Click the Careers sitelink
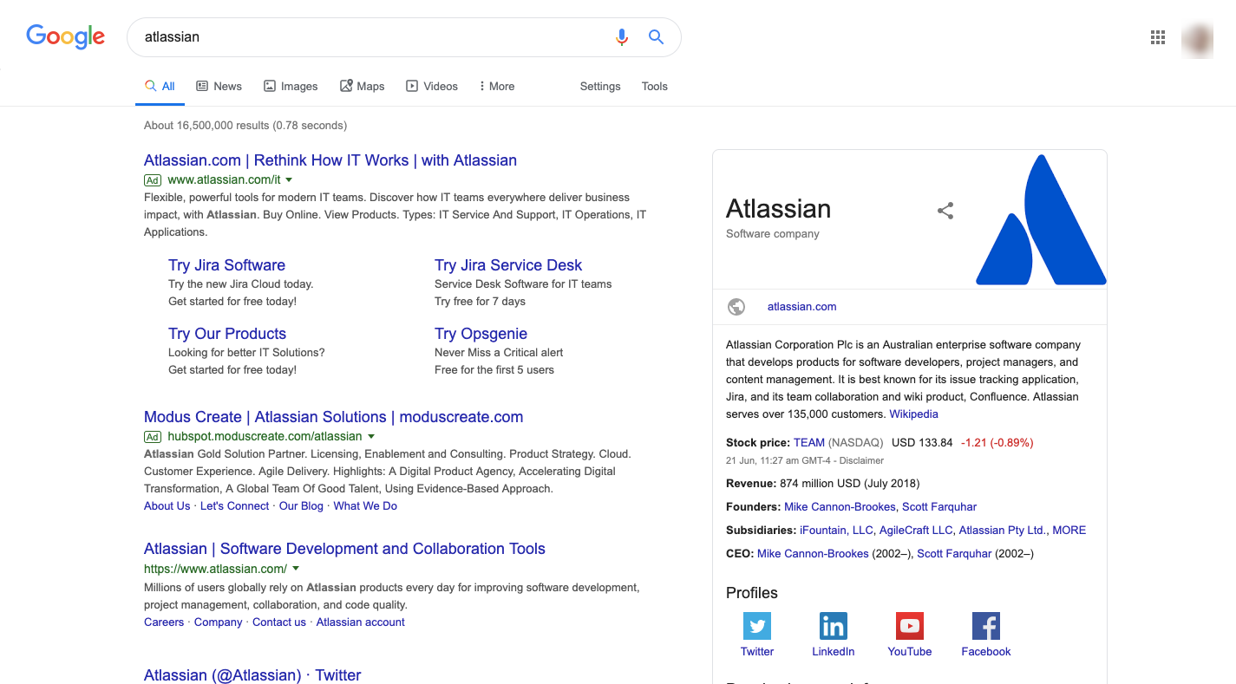This screenshot has height=684, width=1236. point(164,622)
